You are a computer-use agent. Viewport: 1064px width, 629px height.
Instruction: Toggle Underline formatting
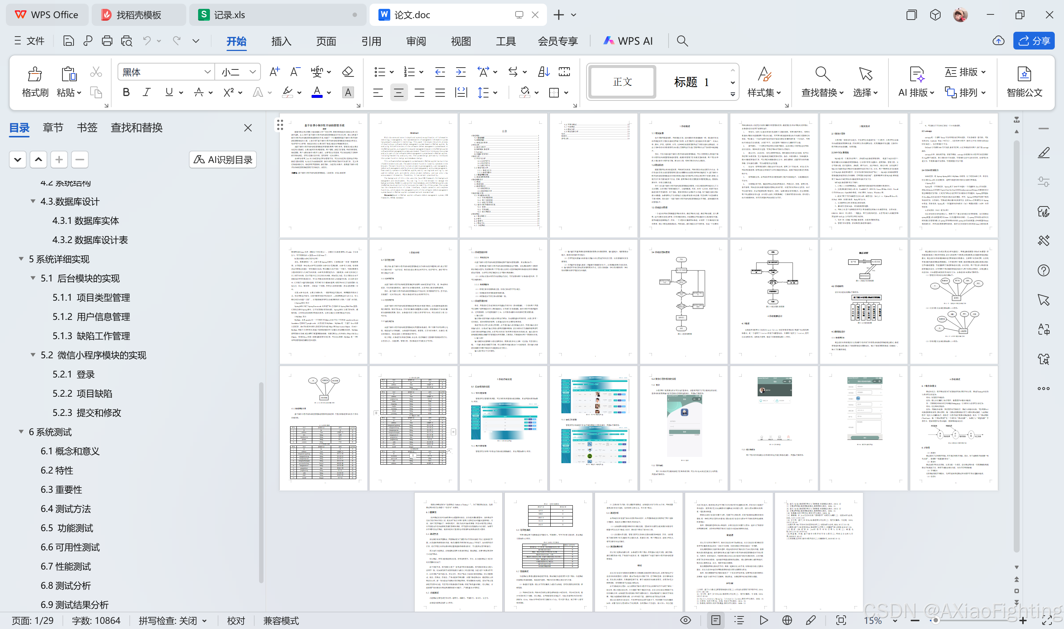coord(169,92)
